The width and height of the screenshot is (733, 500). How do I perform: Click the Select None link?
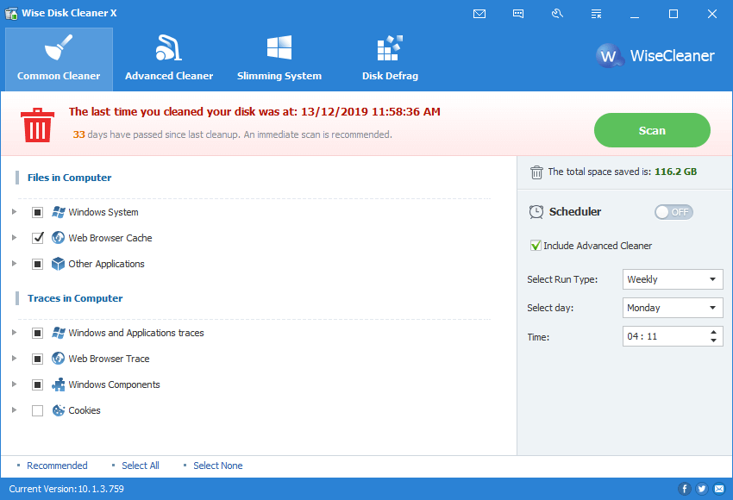(218, 466)
